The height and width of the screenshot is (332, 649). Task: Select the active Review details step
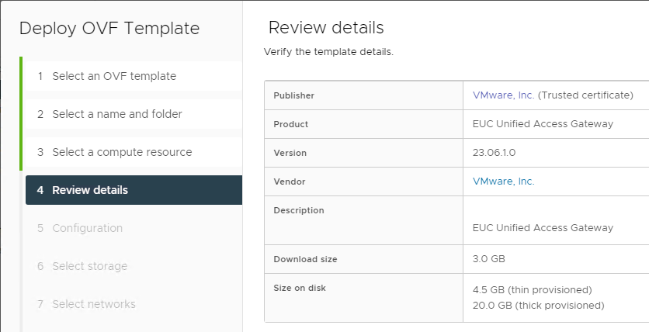(x=134, y=190)
